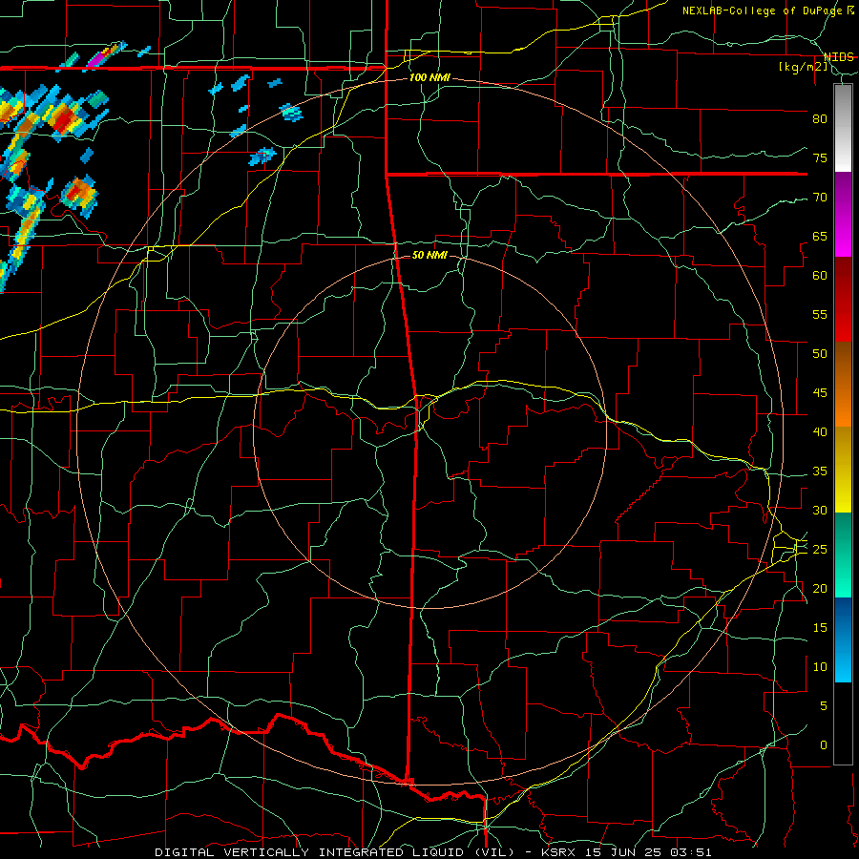Select the 55 value on the scale
Screen dimensions: 859x859
click(x=820, y=314)
